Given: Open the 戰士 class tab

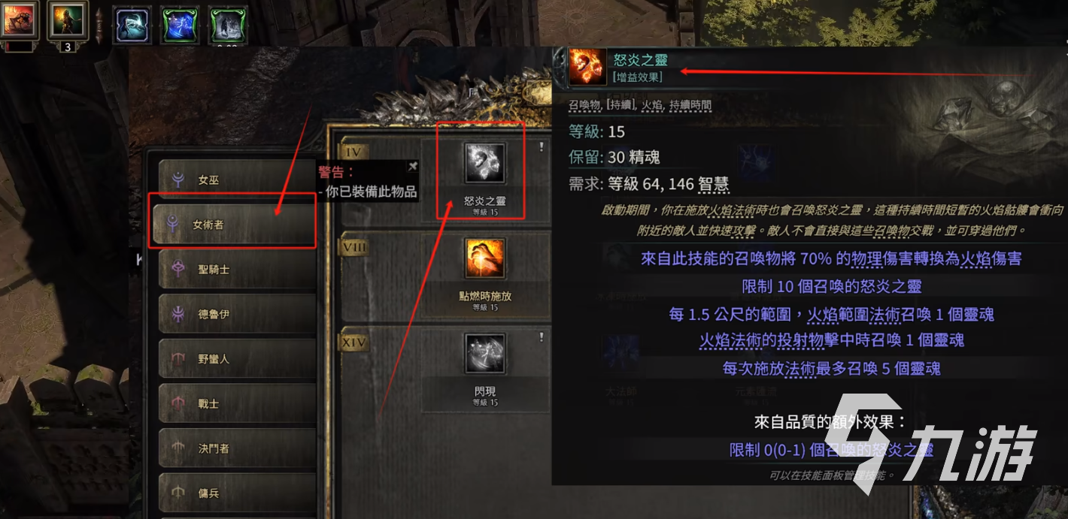Looking at the screenshot, I should tap(237, 403).
